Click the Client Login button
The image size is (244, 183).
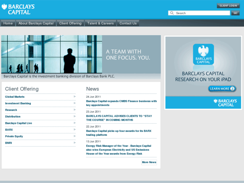coord(228,6)
